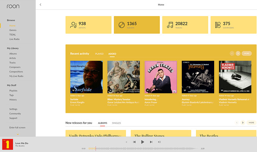257x152 pixels.
Task: Click More in New releases
Action: [251, 122]
